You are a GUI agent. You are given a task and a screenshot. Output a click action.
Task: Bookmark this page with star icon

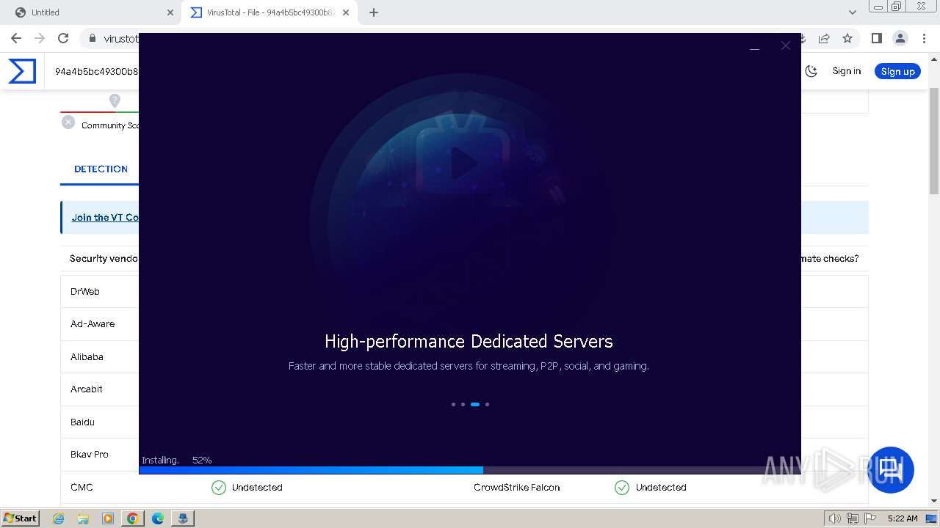click(x=847, y=38)
